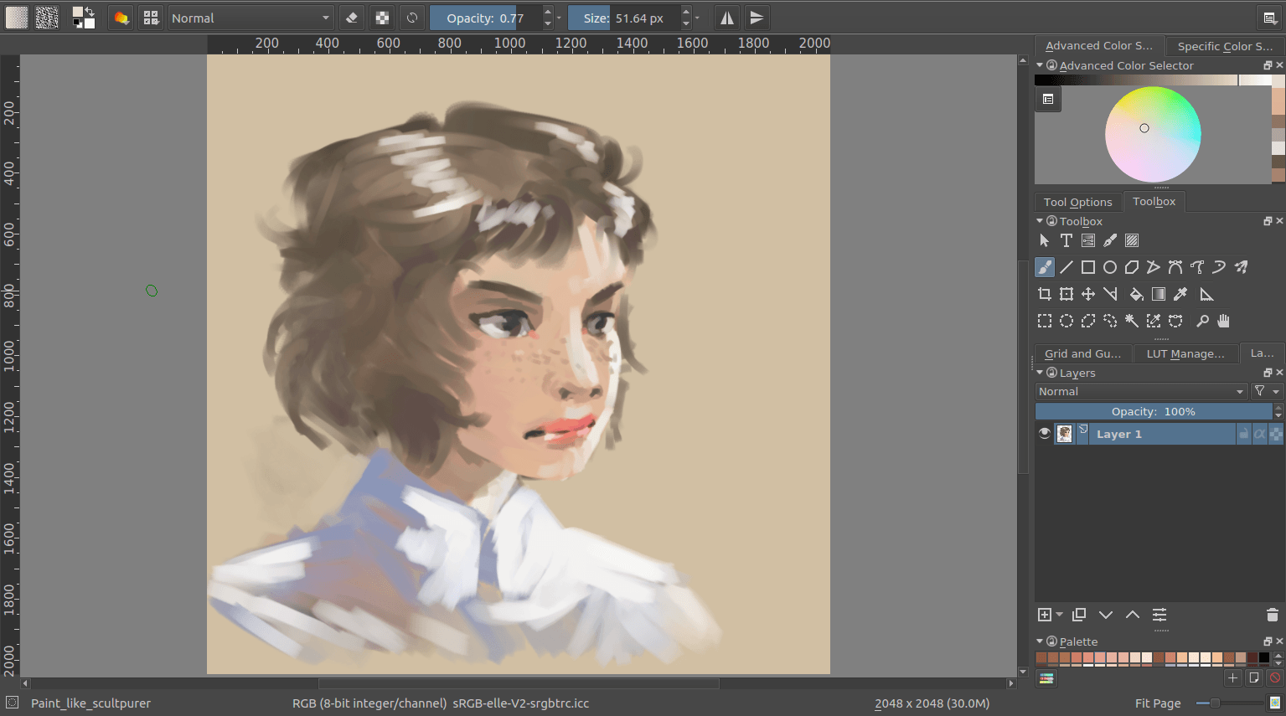Toggle horizontal mirror mode
Screen dimensions: 1286x716
point(727,18)
